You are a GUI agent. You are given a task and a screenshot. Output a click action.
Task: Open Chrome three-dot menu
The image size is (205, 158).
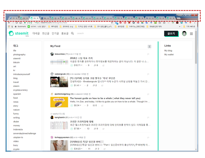195,23
